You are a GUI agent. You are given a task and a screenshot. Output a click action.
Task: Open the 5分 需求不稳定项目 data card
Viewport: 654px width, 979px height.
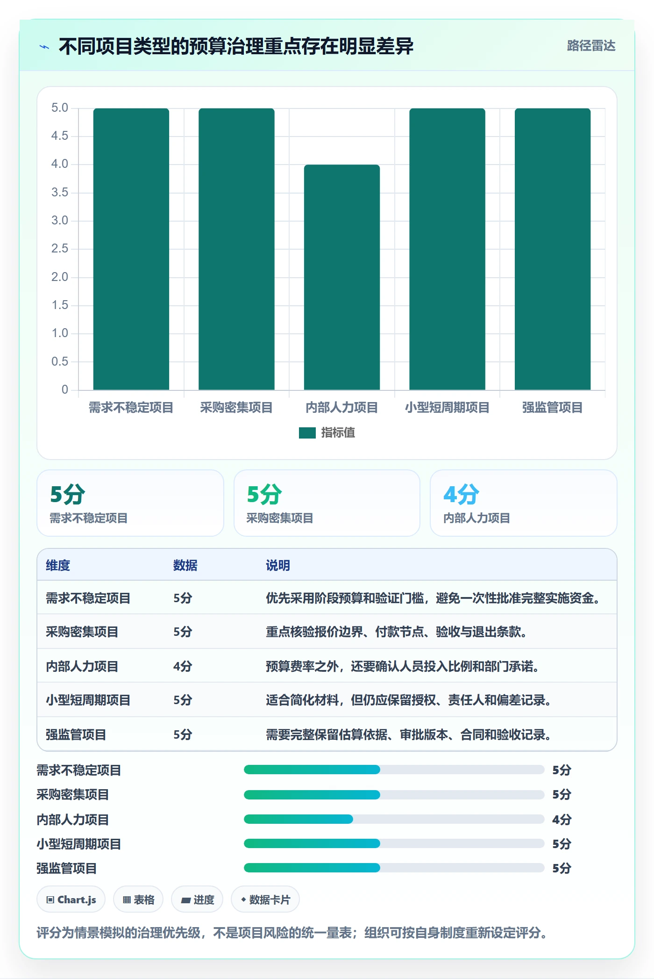tap(130, 503)
